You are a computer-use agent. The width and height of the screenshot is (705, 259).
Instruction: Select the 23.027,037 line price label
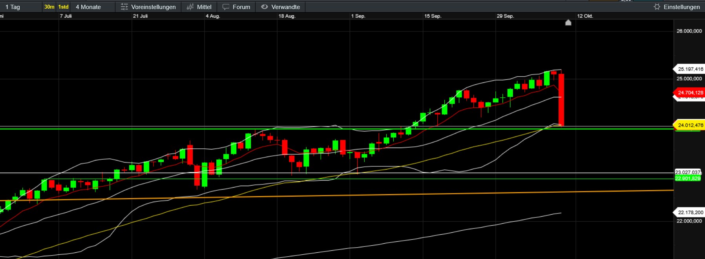tap(688, 172)
